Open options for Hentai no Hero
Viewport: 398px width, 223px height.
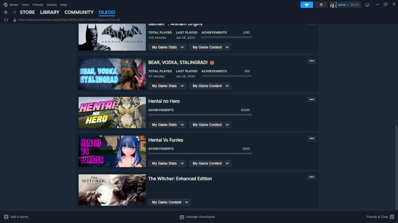(x=312, y=100)
